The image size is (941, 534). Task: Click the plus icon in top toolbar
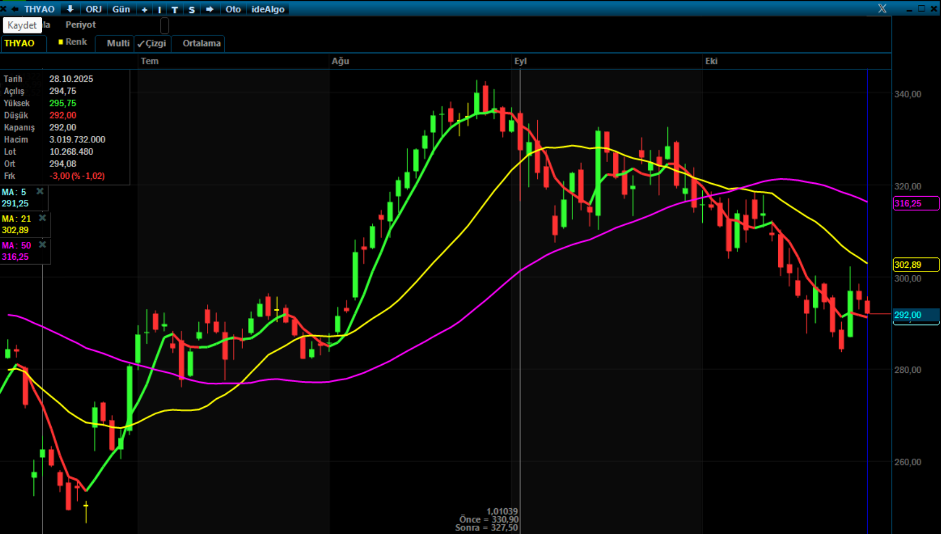(144, 10)
